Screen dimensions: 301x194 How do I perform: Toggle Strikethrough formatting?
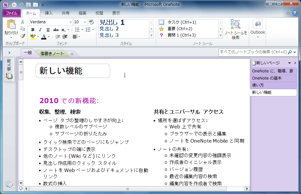[x=56, y=30]
